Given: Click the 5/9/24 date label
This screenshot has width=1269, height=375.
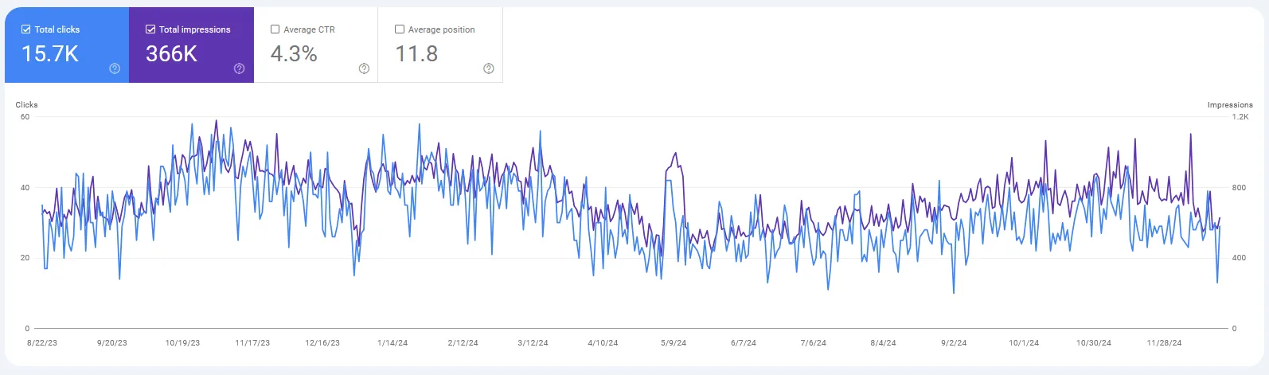Looking at the screenshot, I should click(x=674, y=343).
